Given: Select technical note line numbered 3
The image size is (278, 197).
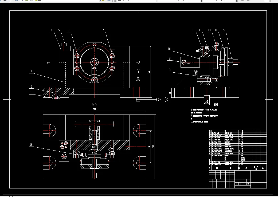Looking at the screenshot, I should [x=200, y=122].
